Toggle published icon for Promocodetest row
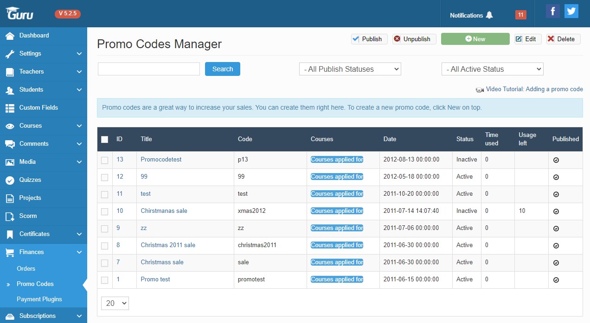 click(x=556, y=160)
